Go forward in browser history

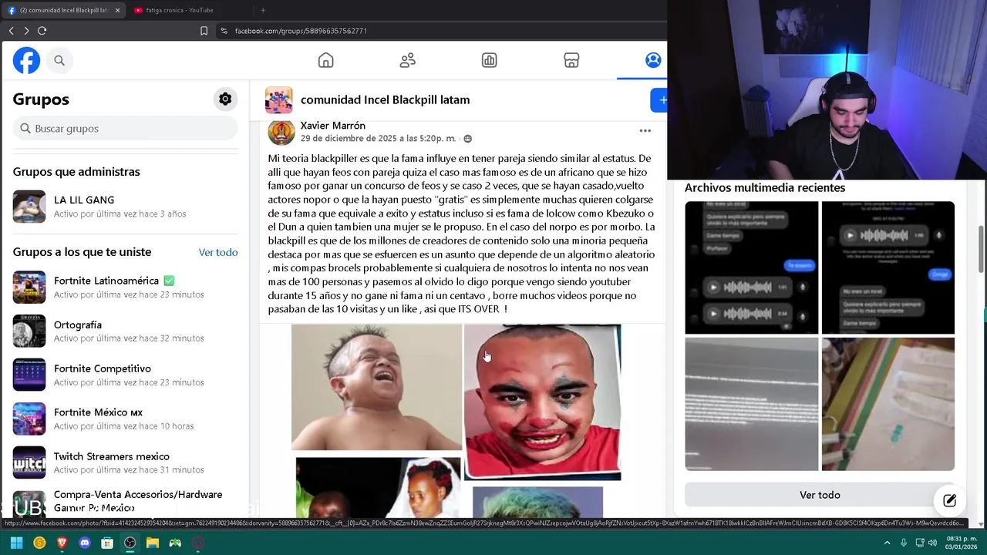26,31
